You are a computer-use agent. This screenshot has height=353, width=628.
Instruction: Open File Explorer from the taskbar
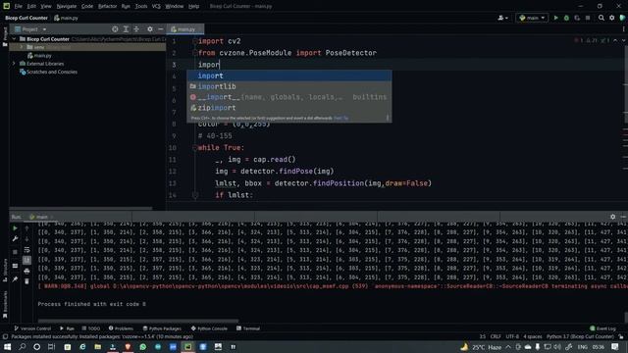point(98,346)
